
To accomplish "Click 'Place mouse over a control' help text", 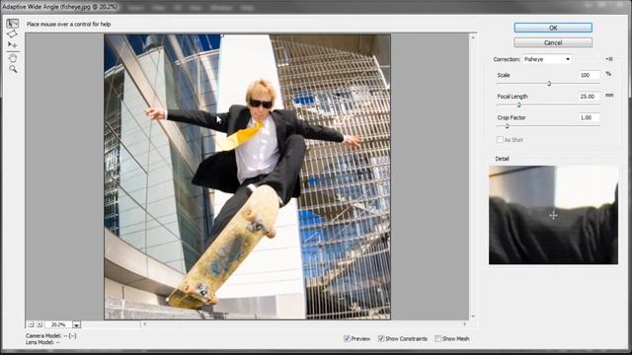I will [68, 24].
